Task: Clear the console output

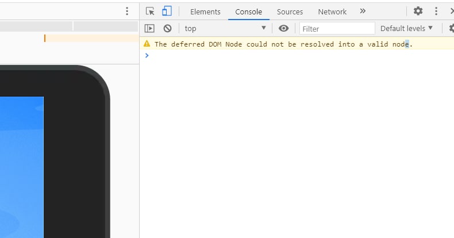Action: point(167,28)
